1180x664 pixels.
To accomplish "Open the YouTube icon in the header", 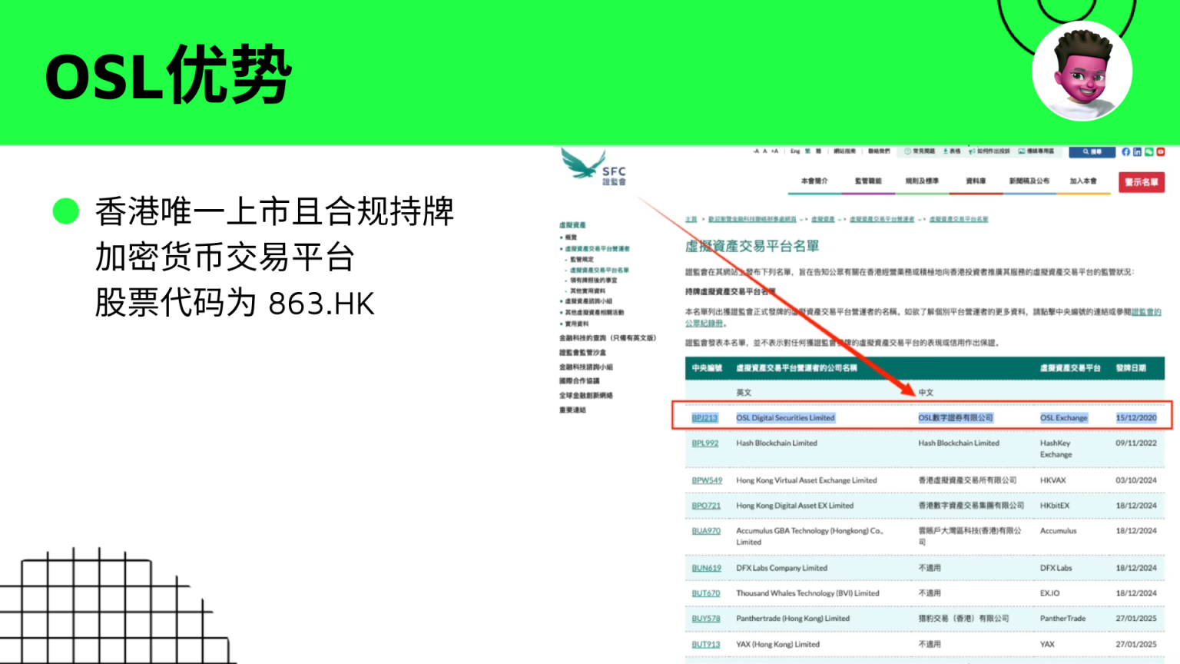I will (x=1161, y=151).
